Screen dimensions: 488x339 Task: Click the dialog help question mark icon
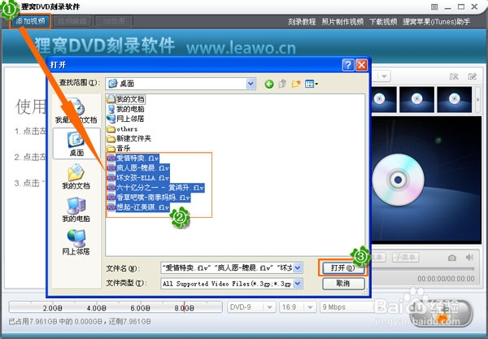(348, 65)
